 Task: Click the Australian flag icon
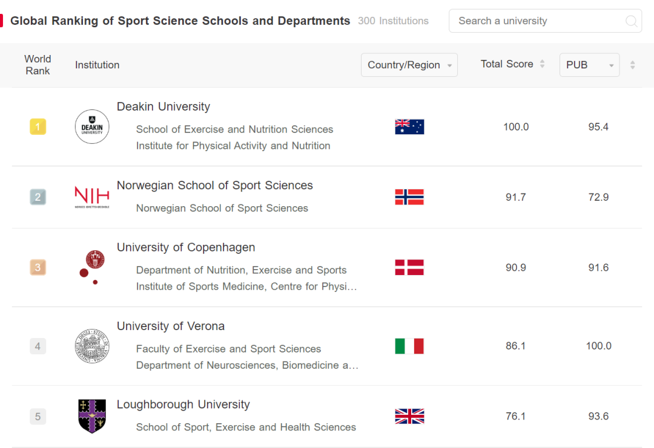click(409, 127)
